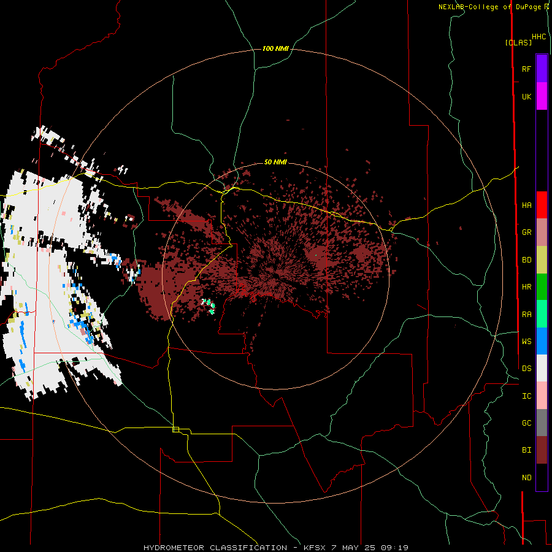Click the 'BI' legend label
This screenshot has height=552, width=552.
pos(527,450)
